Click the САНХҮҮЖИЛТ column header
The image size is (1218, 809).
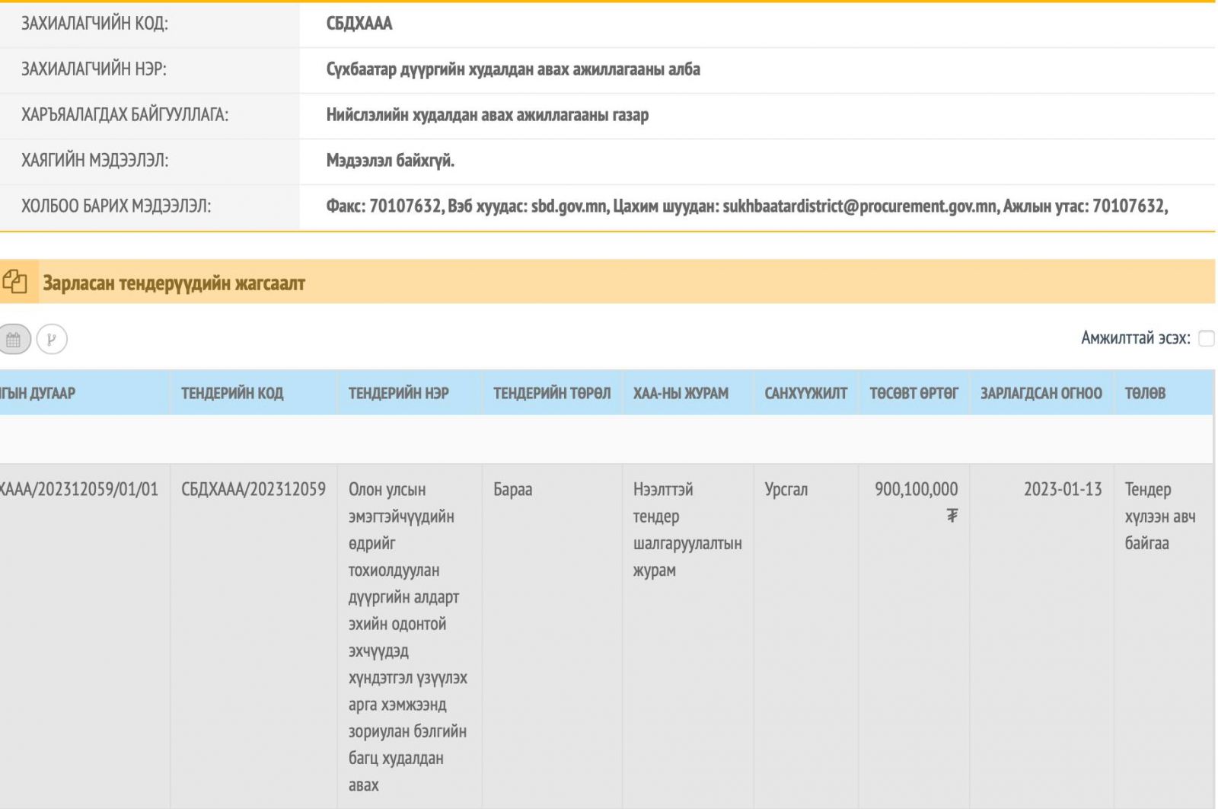pos(805,393)
